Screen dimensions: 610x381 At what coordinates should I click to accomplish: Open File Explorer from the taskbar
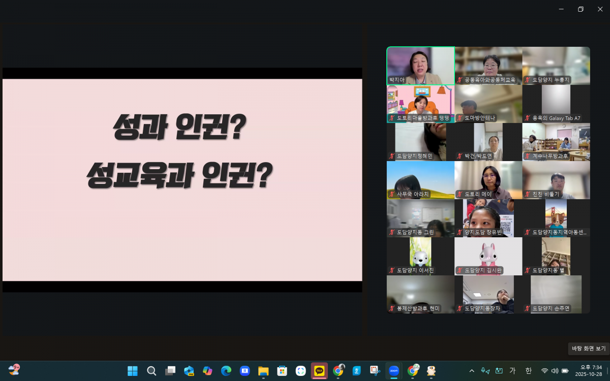point(263,371)
